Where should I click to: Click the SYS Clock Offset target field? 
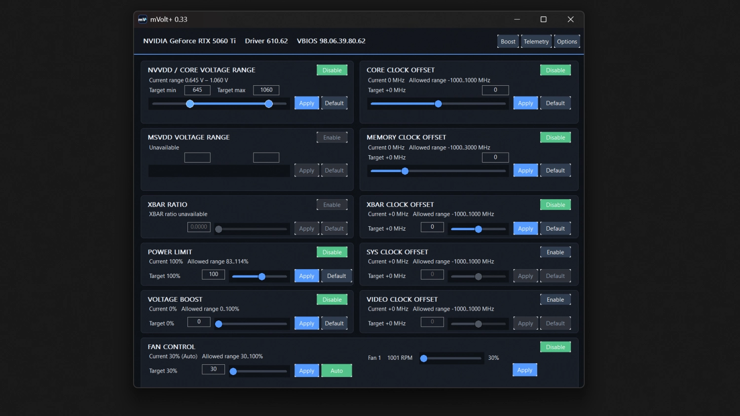click(432, 274)
